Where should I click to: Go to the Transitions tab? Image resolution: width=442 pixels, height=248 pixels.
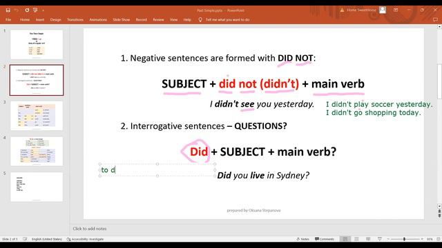click(75, 20)
